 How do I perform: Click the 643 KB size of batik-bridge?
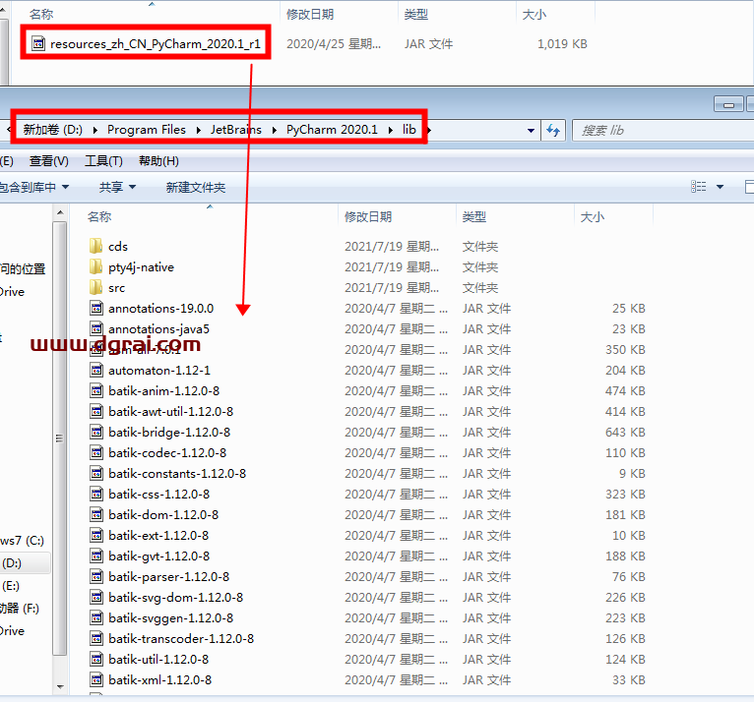(x=625, y=432)
